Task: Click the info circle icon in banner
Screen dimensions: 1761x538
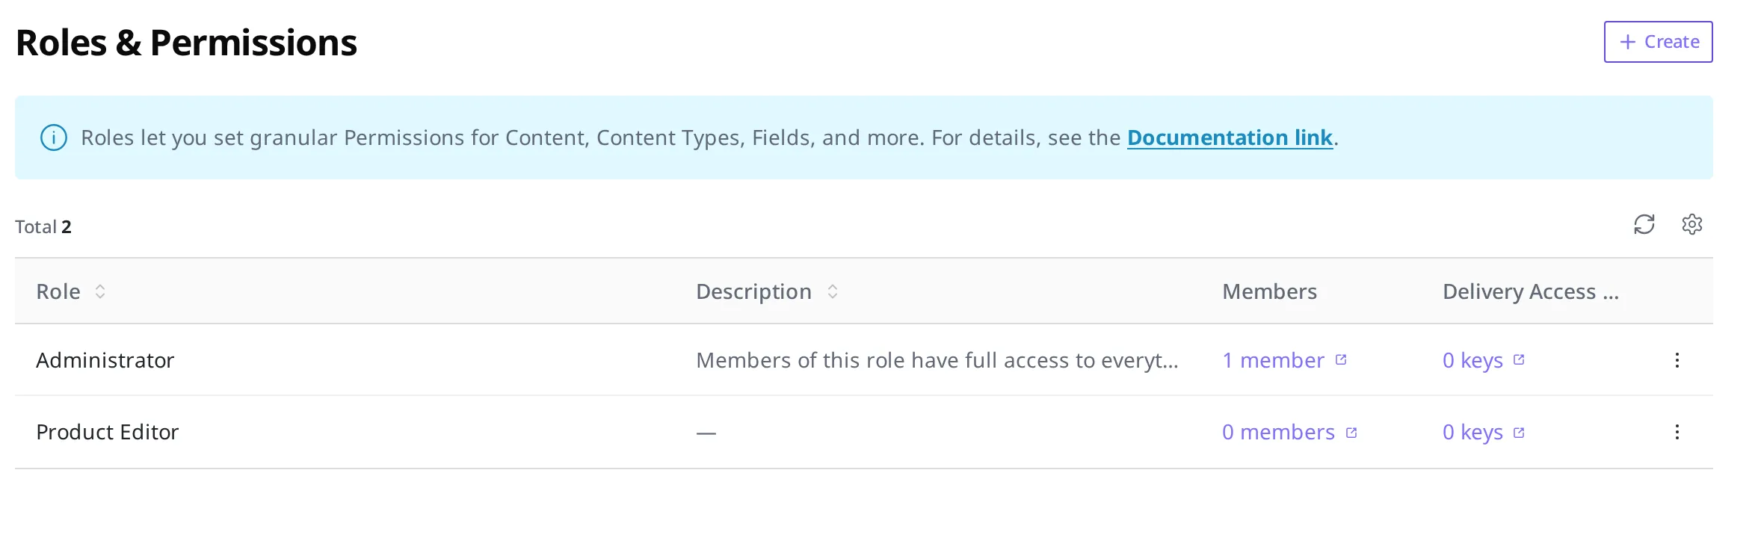Action: pos(54,137)
